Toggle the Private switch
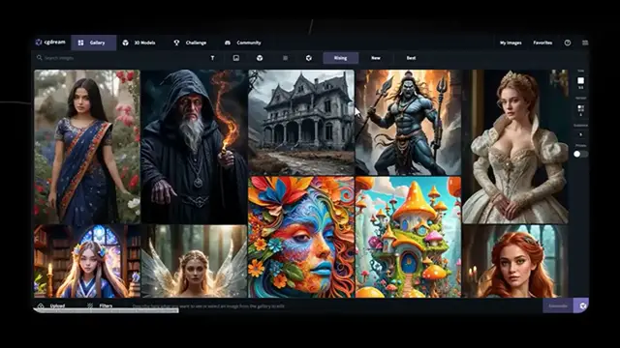This screenshot has height=348, width=620. point(580,154)
